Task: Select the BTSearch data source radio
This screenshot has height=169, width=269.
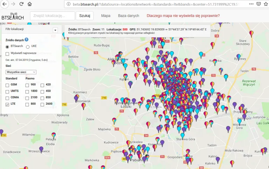Action: [7, 47]
